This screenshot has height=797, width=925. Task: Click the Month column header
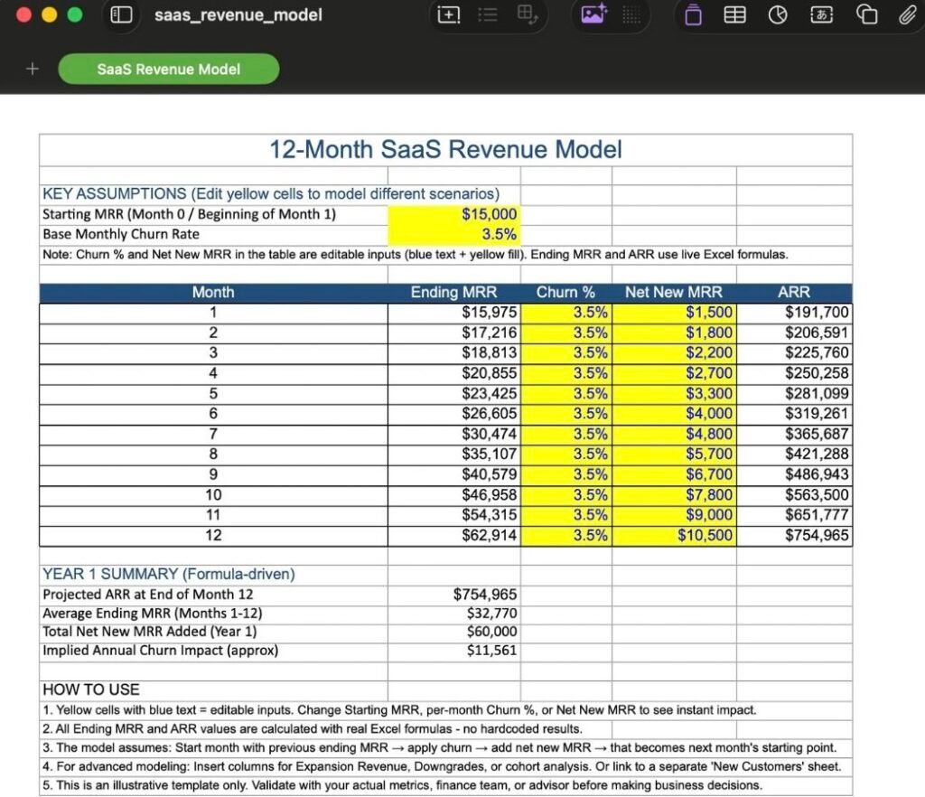coord(213,293)
